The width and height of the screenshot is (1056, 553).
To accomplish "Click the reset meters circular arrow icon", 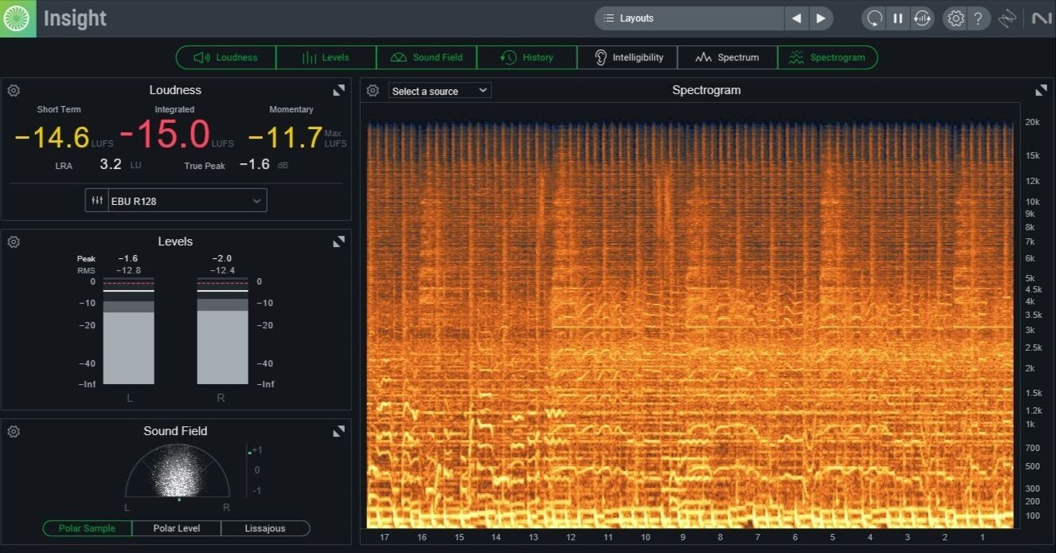I will [x=874, y=18].
